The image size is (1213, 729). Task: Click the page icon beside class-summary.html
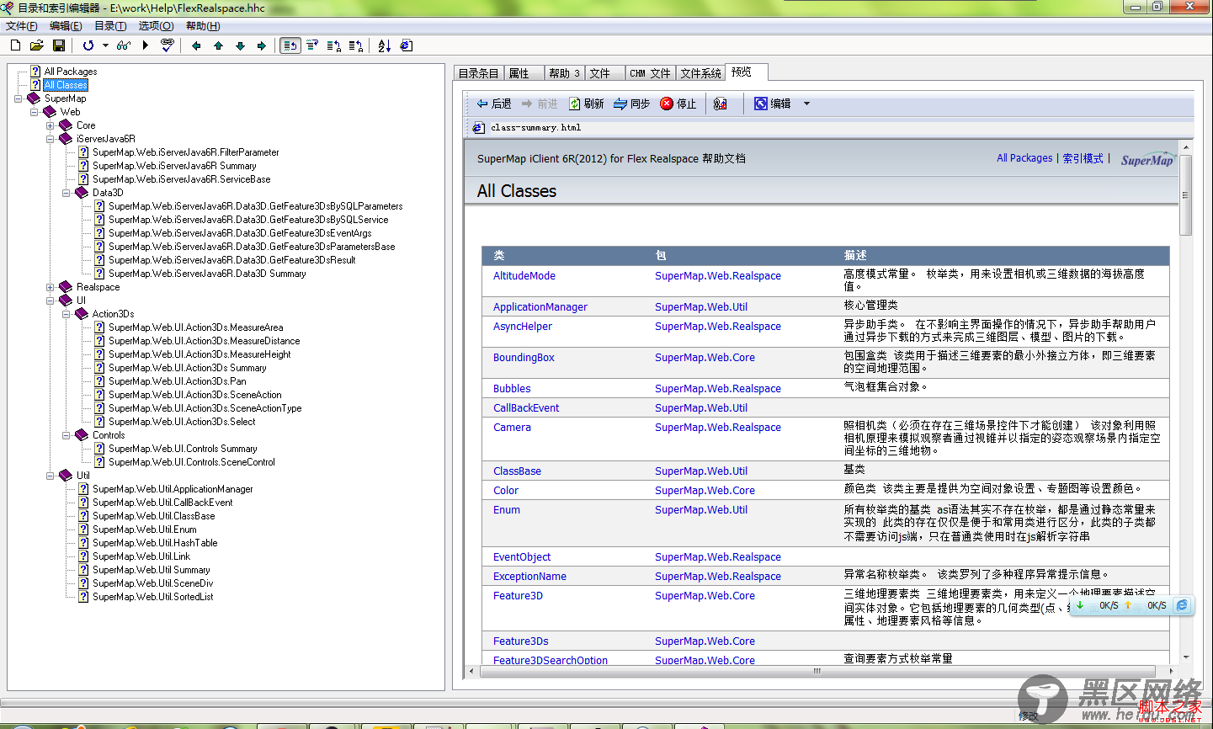478,128
